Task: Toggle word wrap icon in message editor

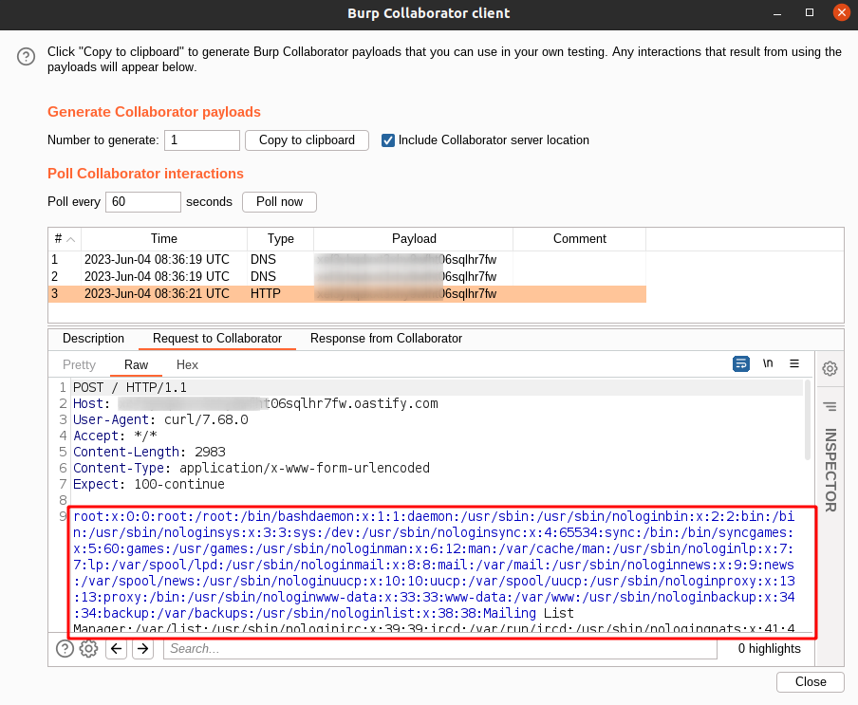Action: 741,363
